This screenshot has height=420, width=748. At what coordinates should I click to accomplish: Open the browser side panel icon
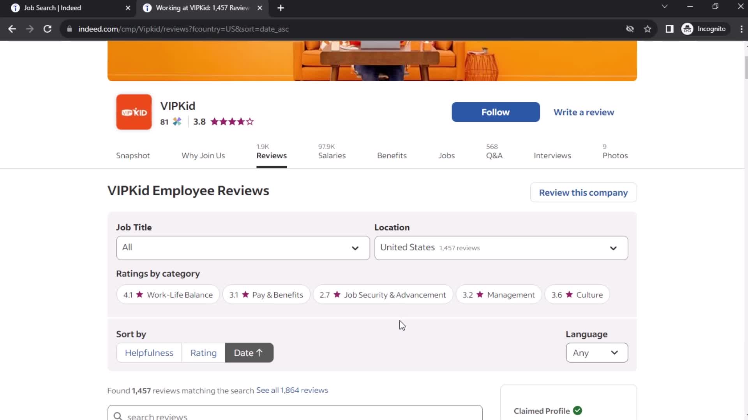pos(669,29)
